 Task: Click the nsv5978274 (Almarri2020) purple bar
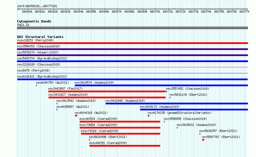[132, 55]
